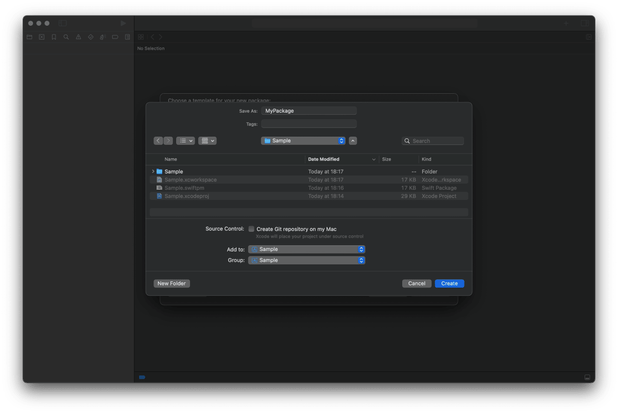The height and width of the screenshot is (413, 618).
Task: Click the Create button
Action: [x=450, y=283]
